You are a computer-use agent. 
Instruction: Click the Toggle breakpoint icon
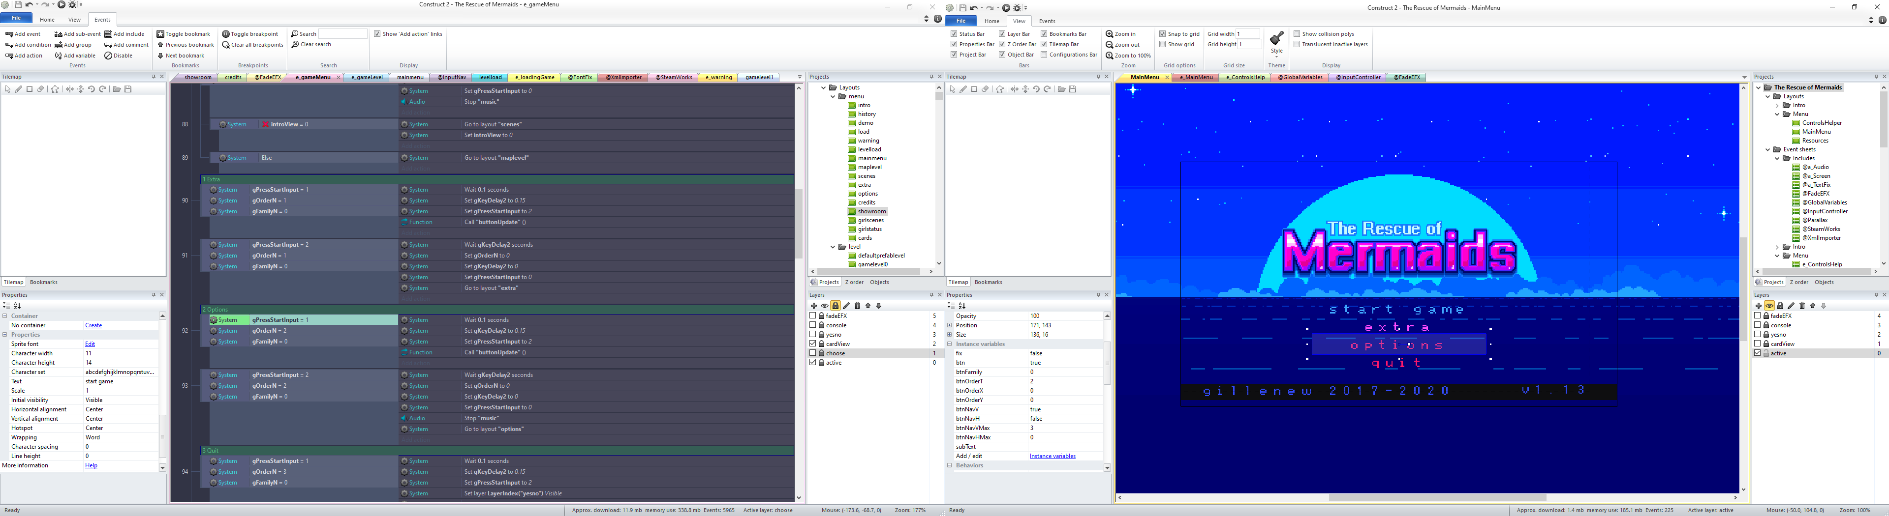pyautogui.click(x=226, y=34)
